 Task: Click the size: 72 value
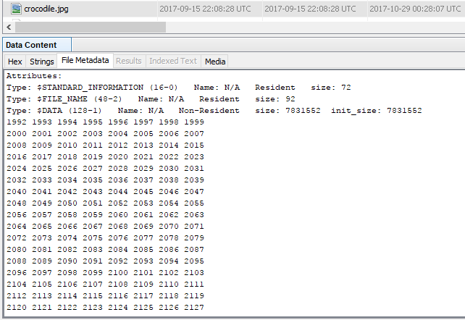331,88
